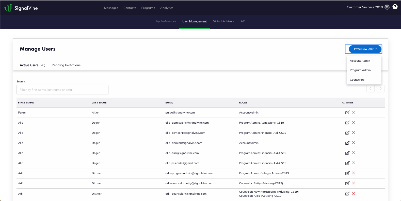Edit user alia+admin@signalvine.com
The height and width of the screenshot is (201, 401).
(347, 143)
